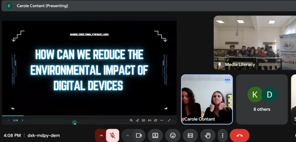
Task: Raise your hand
Action: 208,135
